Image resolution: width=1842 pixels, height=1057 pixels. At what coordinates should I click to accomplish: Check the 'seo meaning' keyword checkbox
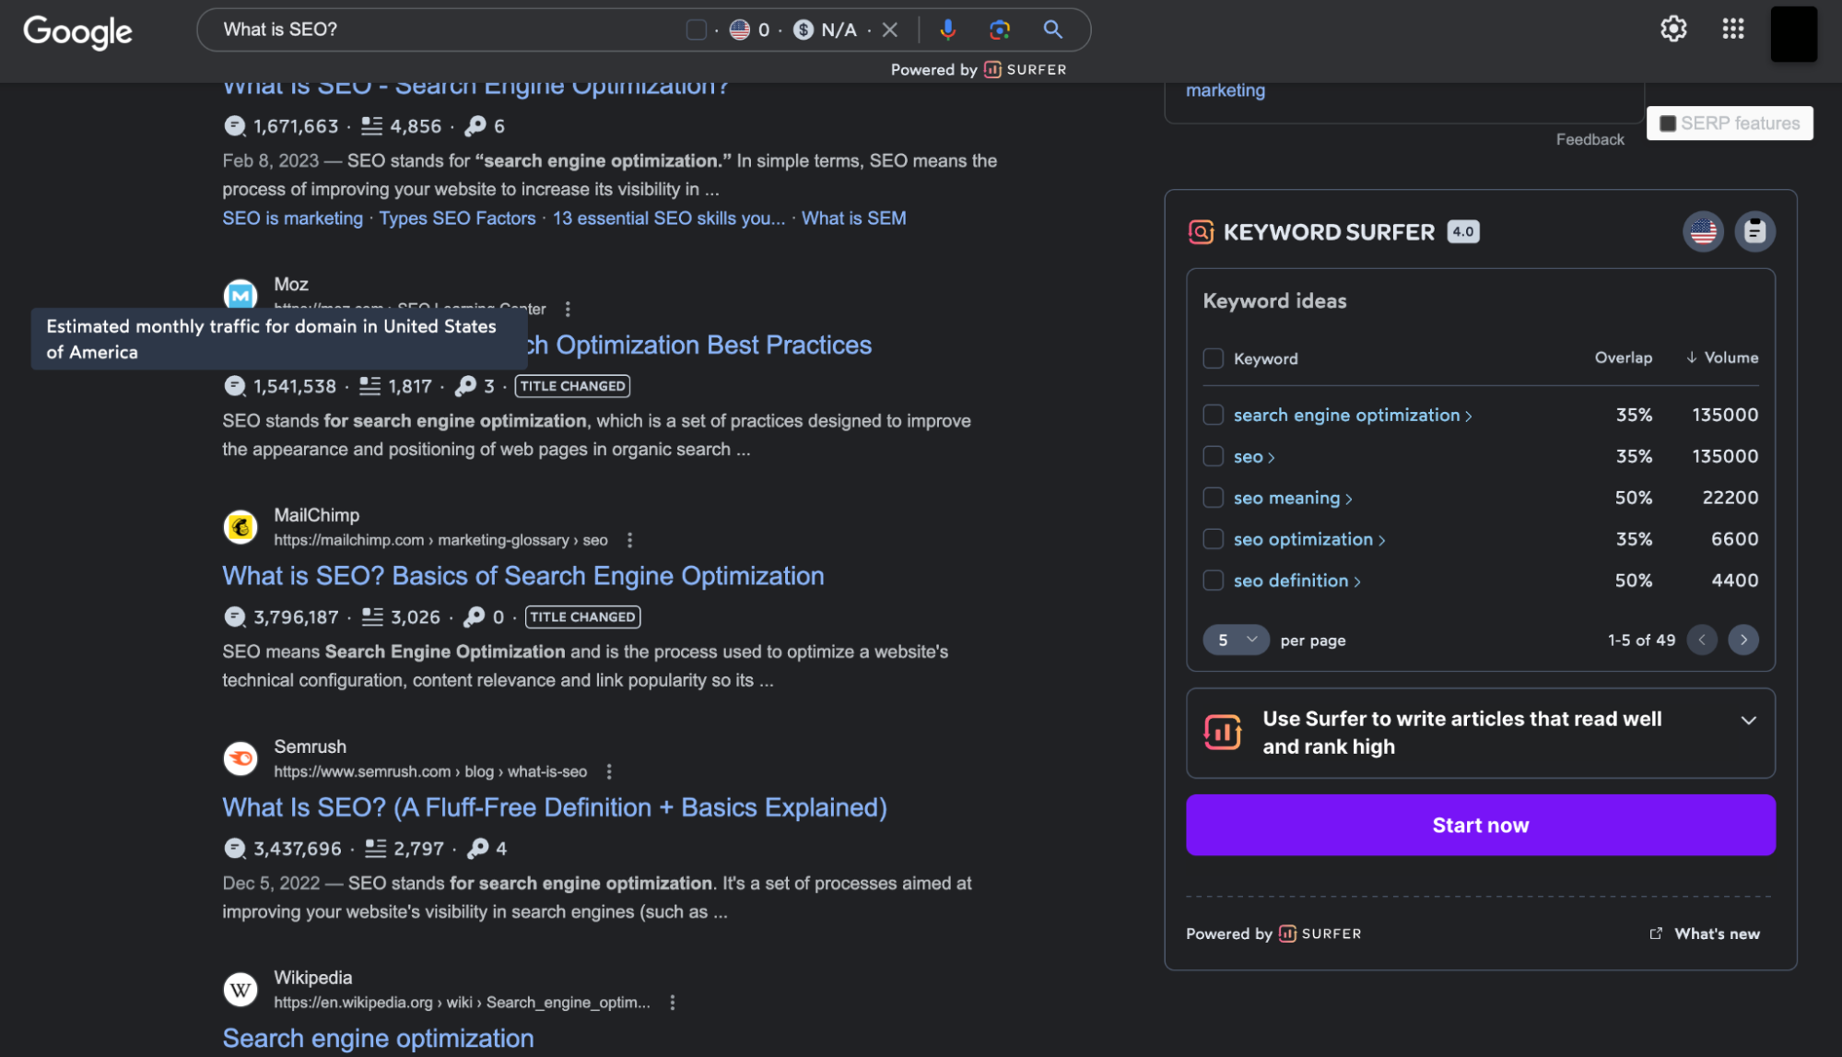pyautogui.click(x=1213, y=498)
